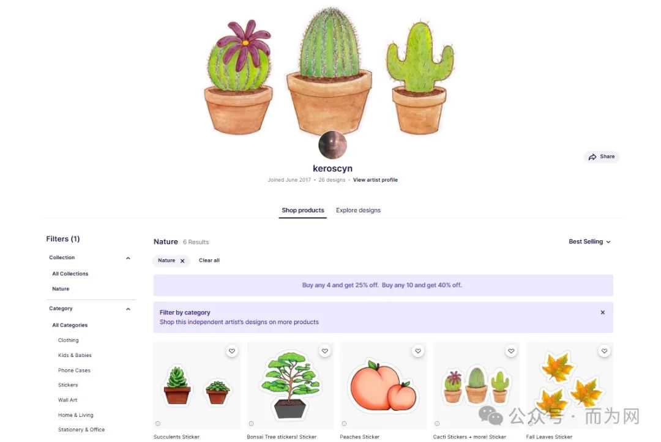Favorite the Succulents Sticker with heart icon
This screenshot has width=661, height=442.
[x=232, y=351]
